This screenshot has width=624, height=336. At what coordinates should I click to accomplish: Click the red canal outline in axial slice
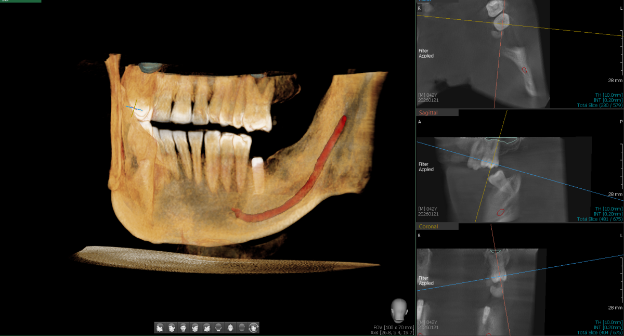(524, 70)
